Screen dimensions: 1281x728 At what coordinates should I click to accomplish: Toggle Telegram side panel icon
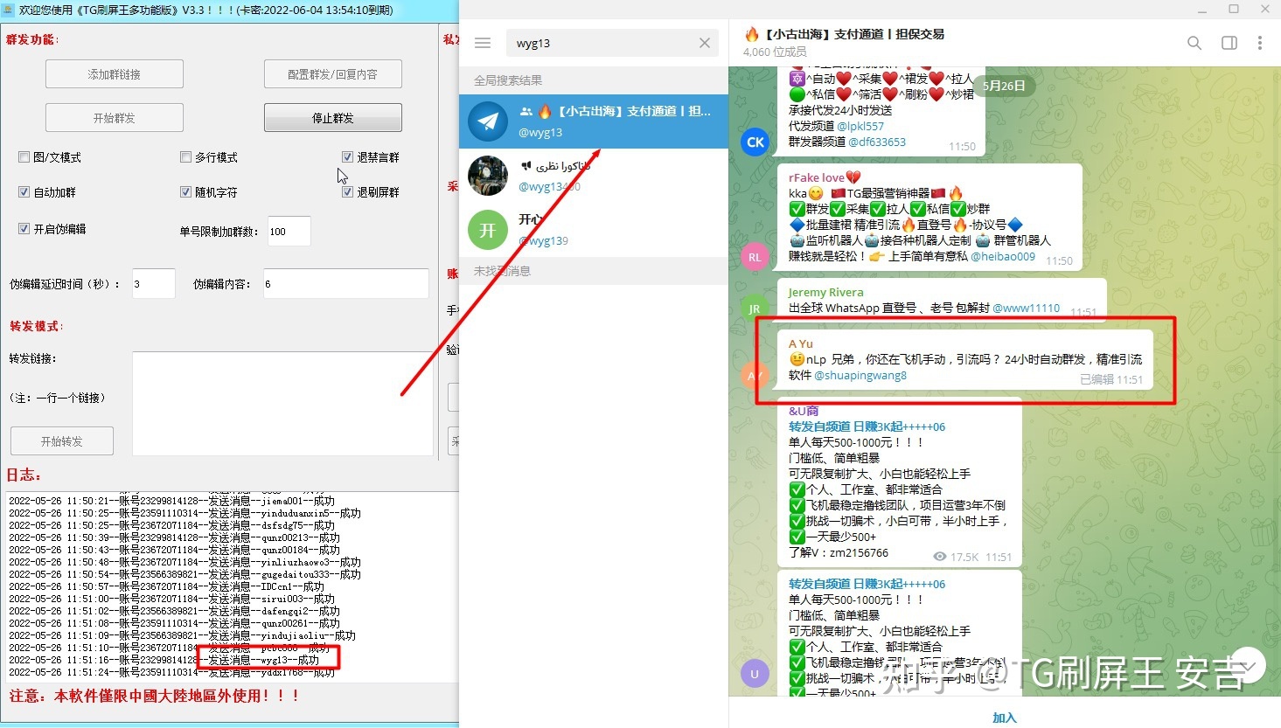tap(1229, 43)
